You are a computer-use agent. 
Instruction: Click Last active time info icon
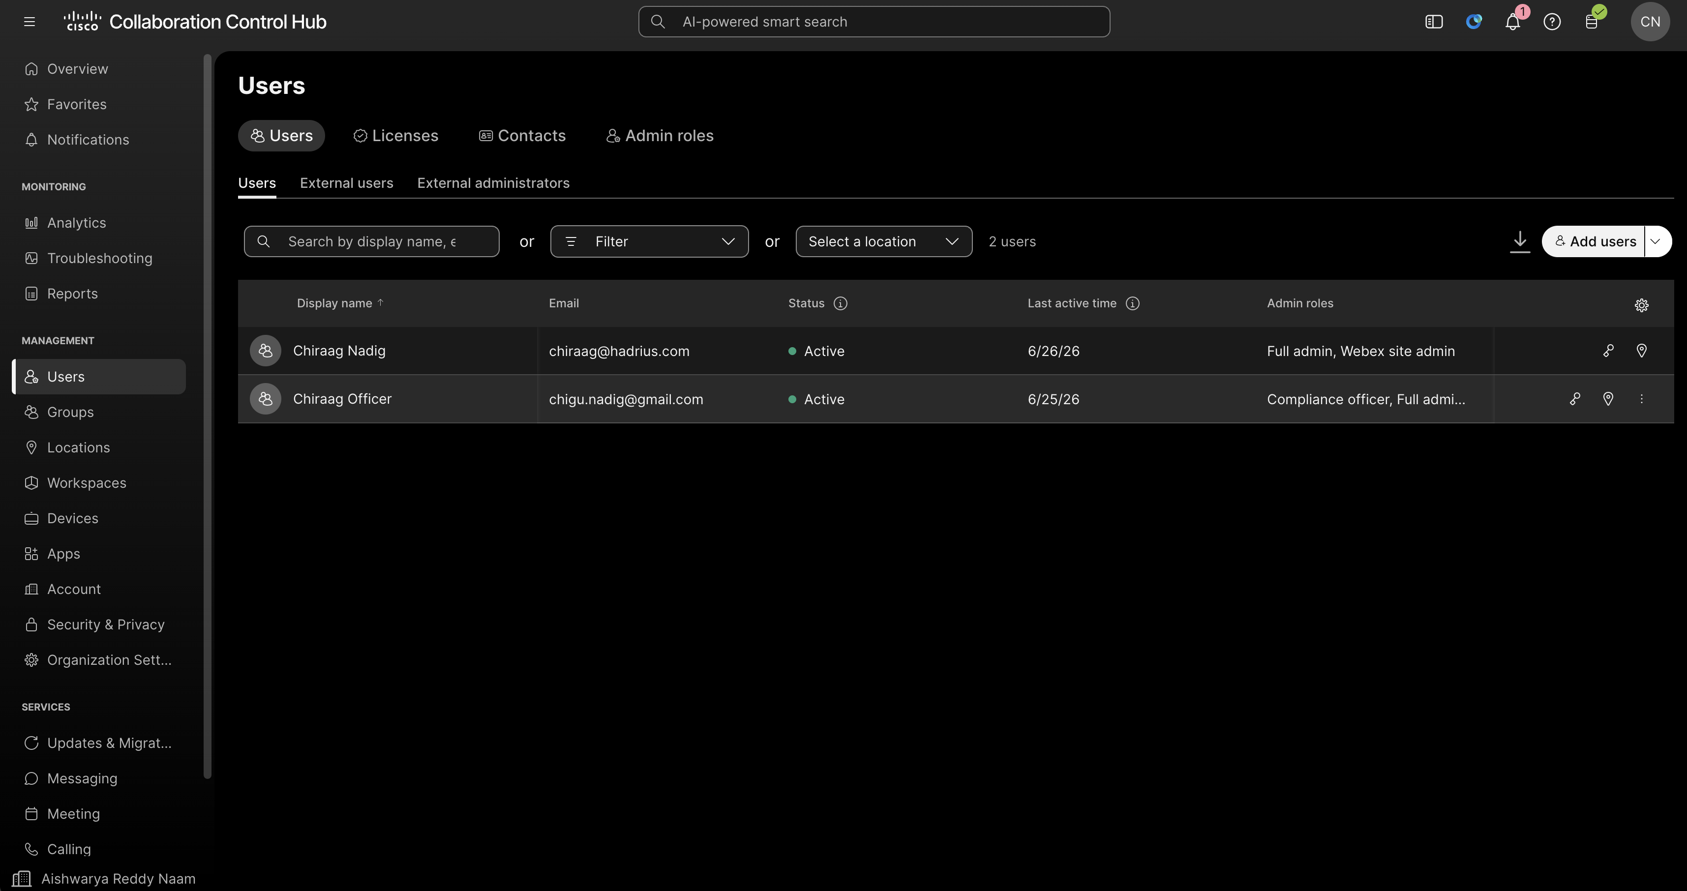pyautogui.click(x=1132, y=303)
